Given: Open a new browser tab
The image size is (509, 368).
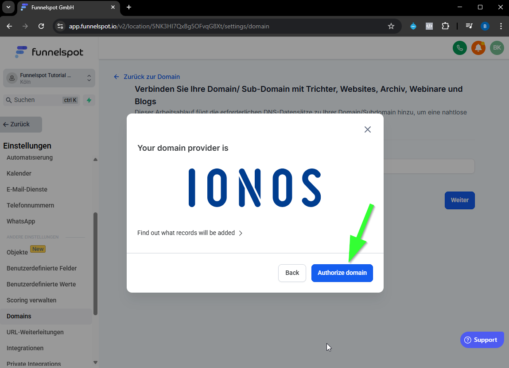Looking at the screenshot, I should [x=129, y=7].
